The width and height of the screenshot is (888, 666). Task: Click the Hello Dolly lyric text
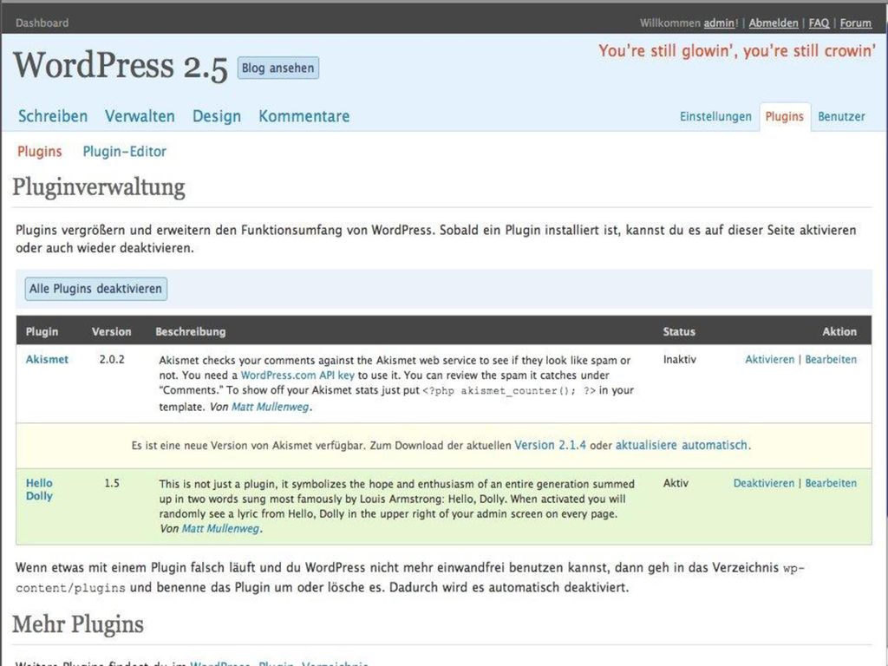737,51
